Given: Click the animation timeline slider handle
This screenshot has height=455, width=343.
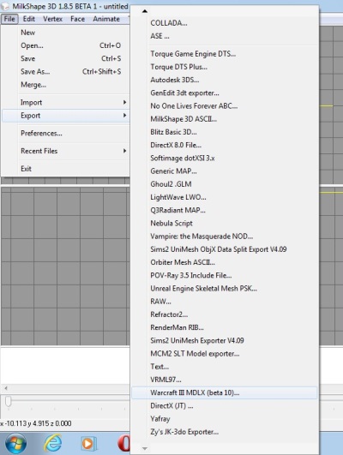Looking at the screenshot, I should click(x=9, y=401).
